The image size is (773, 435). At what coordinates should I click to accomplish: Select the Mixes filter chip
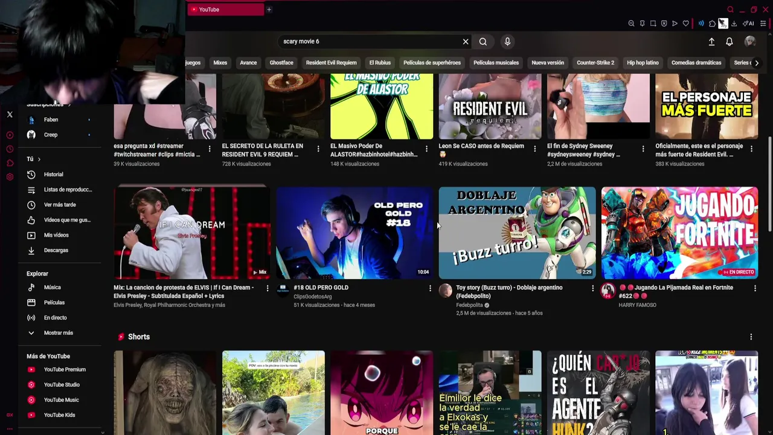[x=220, y=63]
